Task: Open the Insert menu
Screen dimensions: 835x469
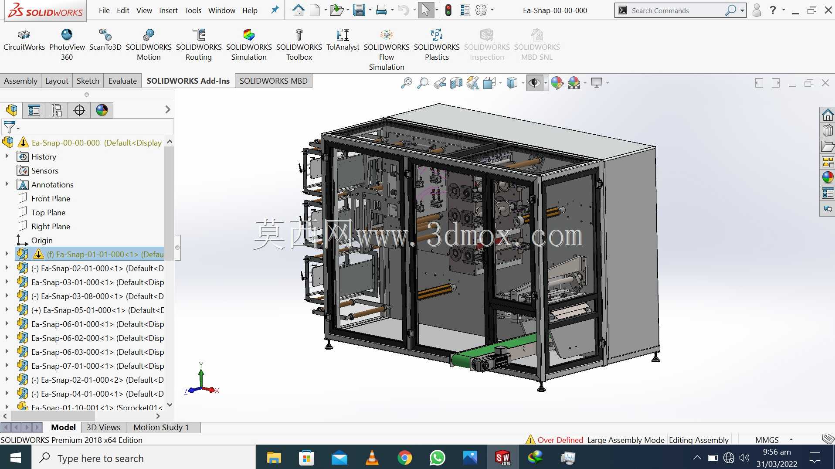Action: 168,10
